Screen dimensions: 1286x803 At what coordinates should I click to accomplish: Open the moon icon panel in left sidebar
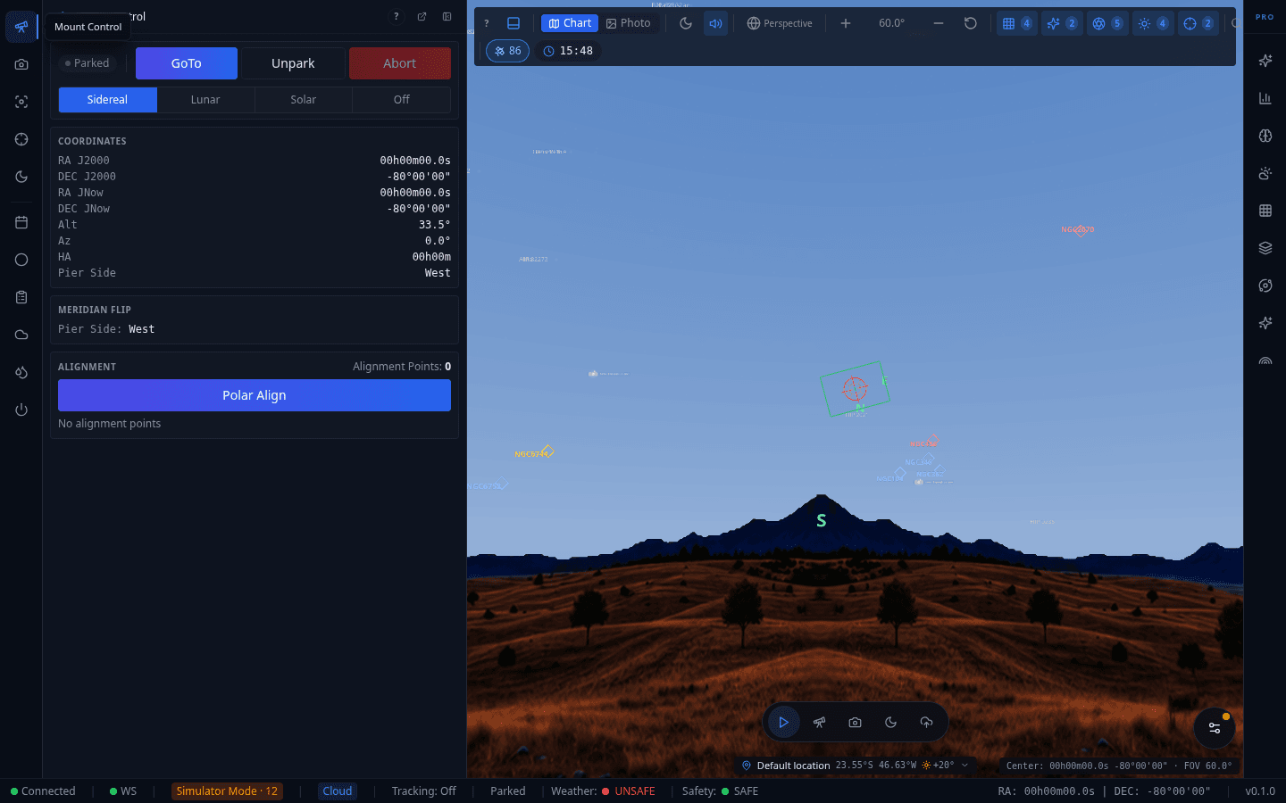[x=21, y=177]
